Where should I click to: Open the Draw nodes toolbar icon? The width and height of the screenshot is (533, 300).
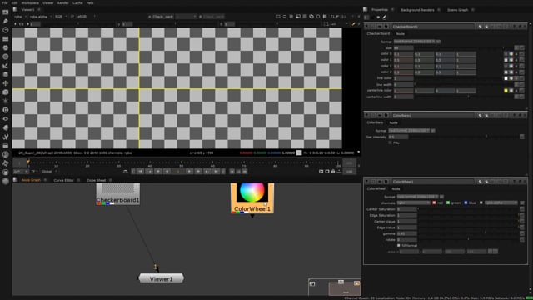[6, 21]
